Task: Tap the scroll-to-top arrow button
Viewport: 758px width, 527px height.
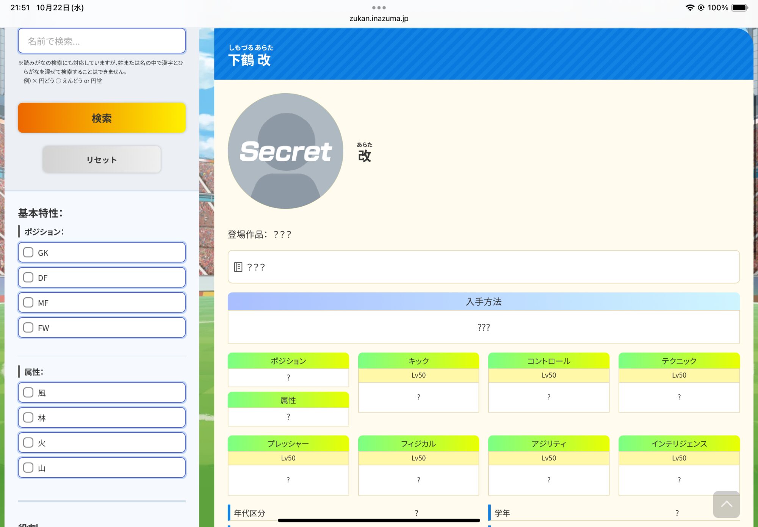Action: point(726,504)
